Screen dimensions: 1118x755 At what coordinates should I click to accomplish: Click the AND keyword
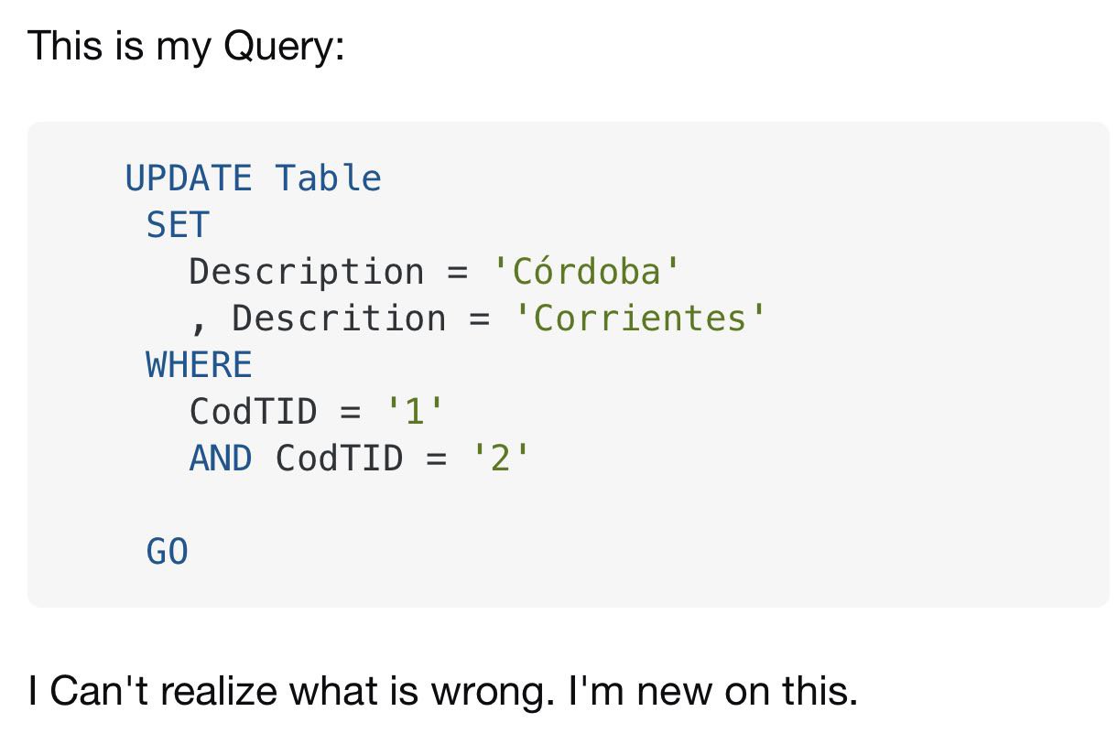point(221,458)
